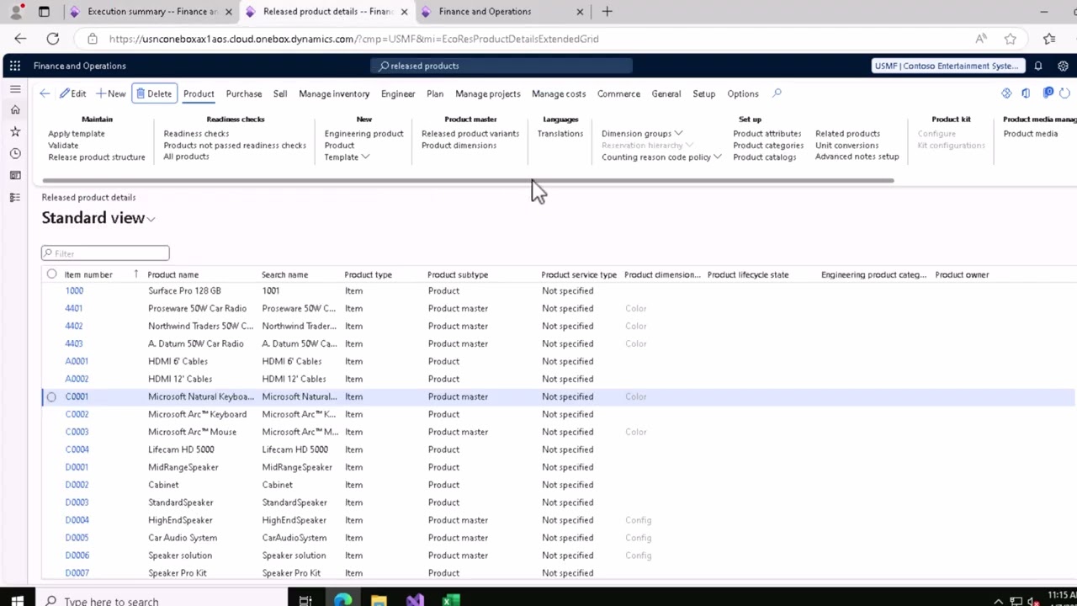Viewport: 1077px width, 606px height.
Task: Open Released product variants
Action: coord(470,134)
